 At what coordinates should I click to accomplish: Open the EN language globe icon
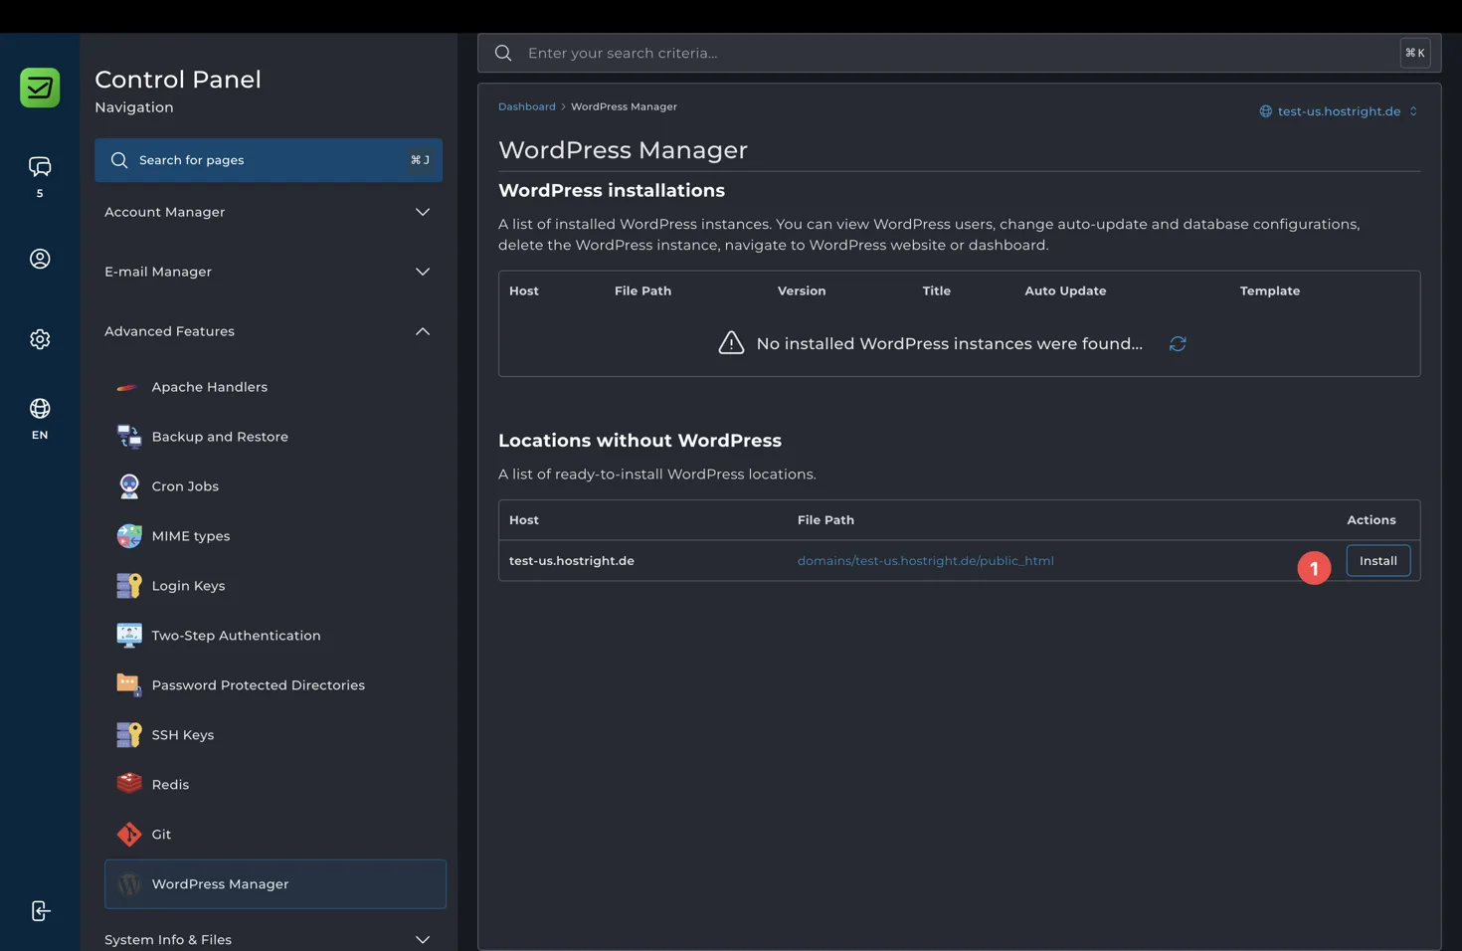coord(40,409)
